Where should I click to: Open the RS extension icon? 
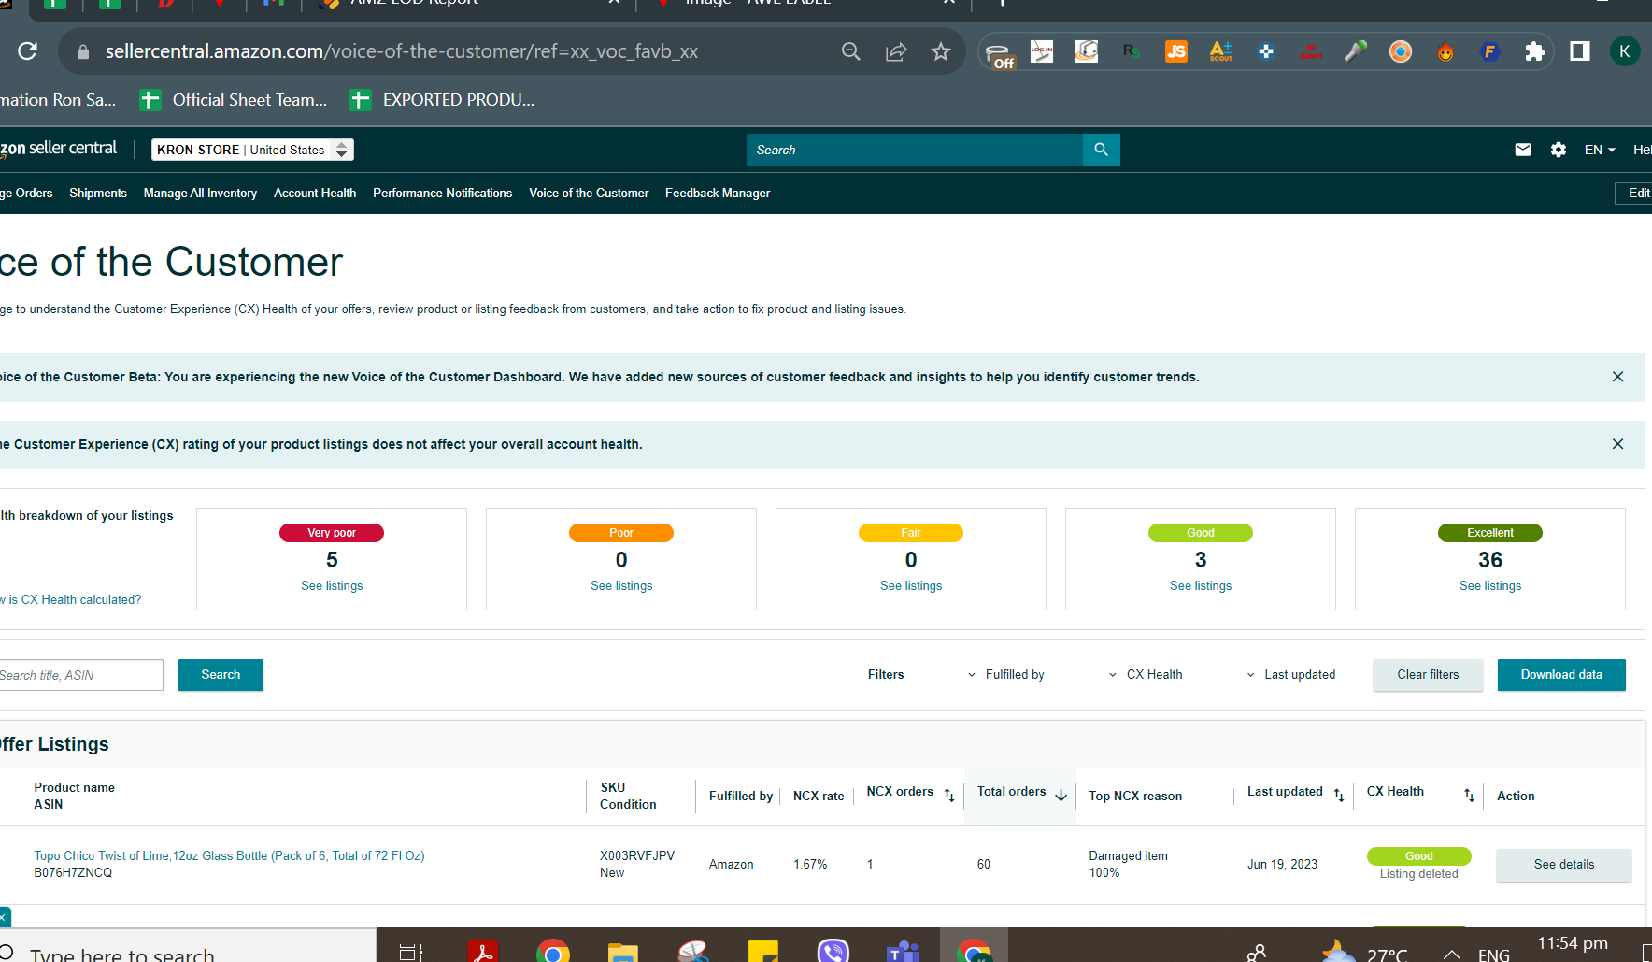click(1132, 51)
